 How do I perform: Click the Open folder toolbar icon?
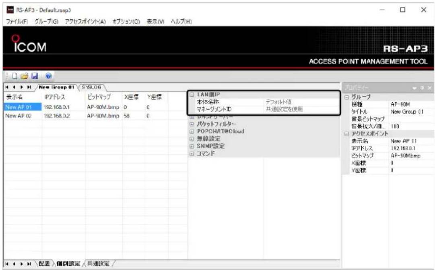point(25,76)
